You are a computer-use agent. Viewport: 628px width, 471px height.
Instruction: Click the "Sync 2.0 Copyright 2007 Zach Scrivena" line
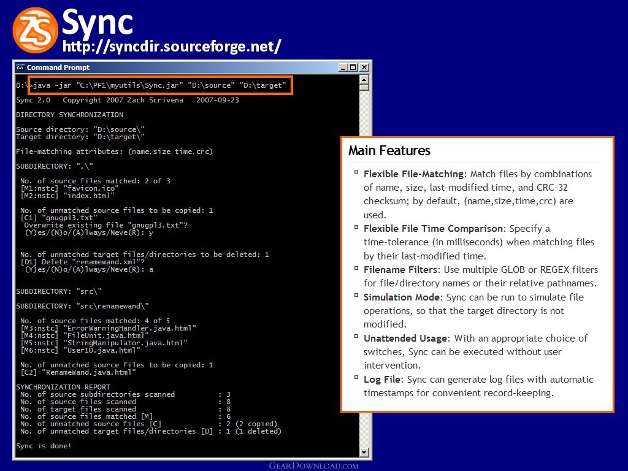(x=128, y=100)
